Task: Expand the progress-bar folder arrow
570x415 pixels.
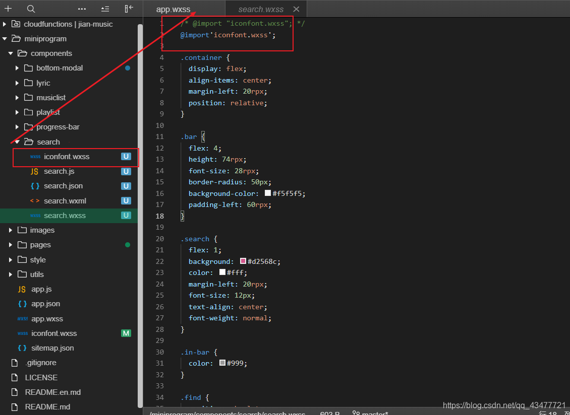Action: pyautogui.click(x=17, y=127)
